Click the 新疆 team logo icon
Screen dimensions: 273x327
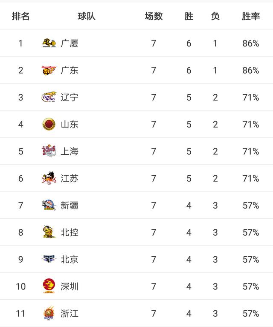pos(49,205)
